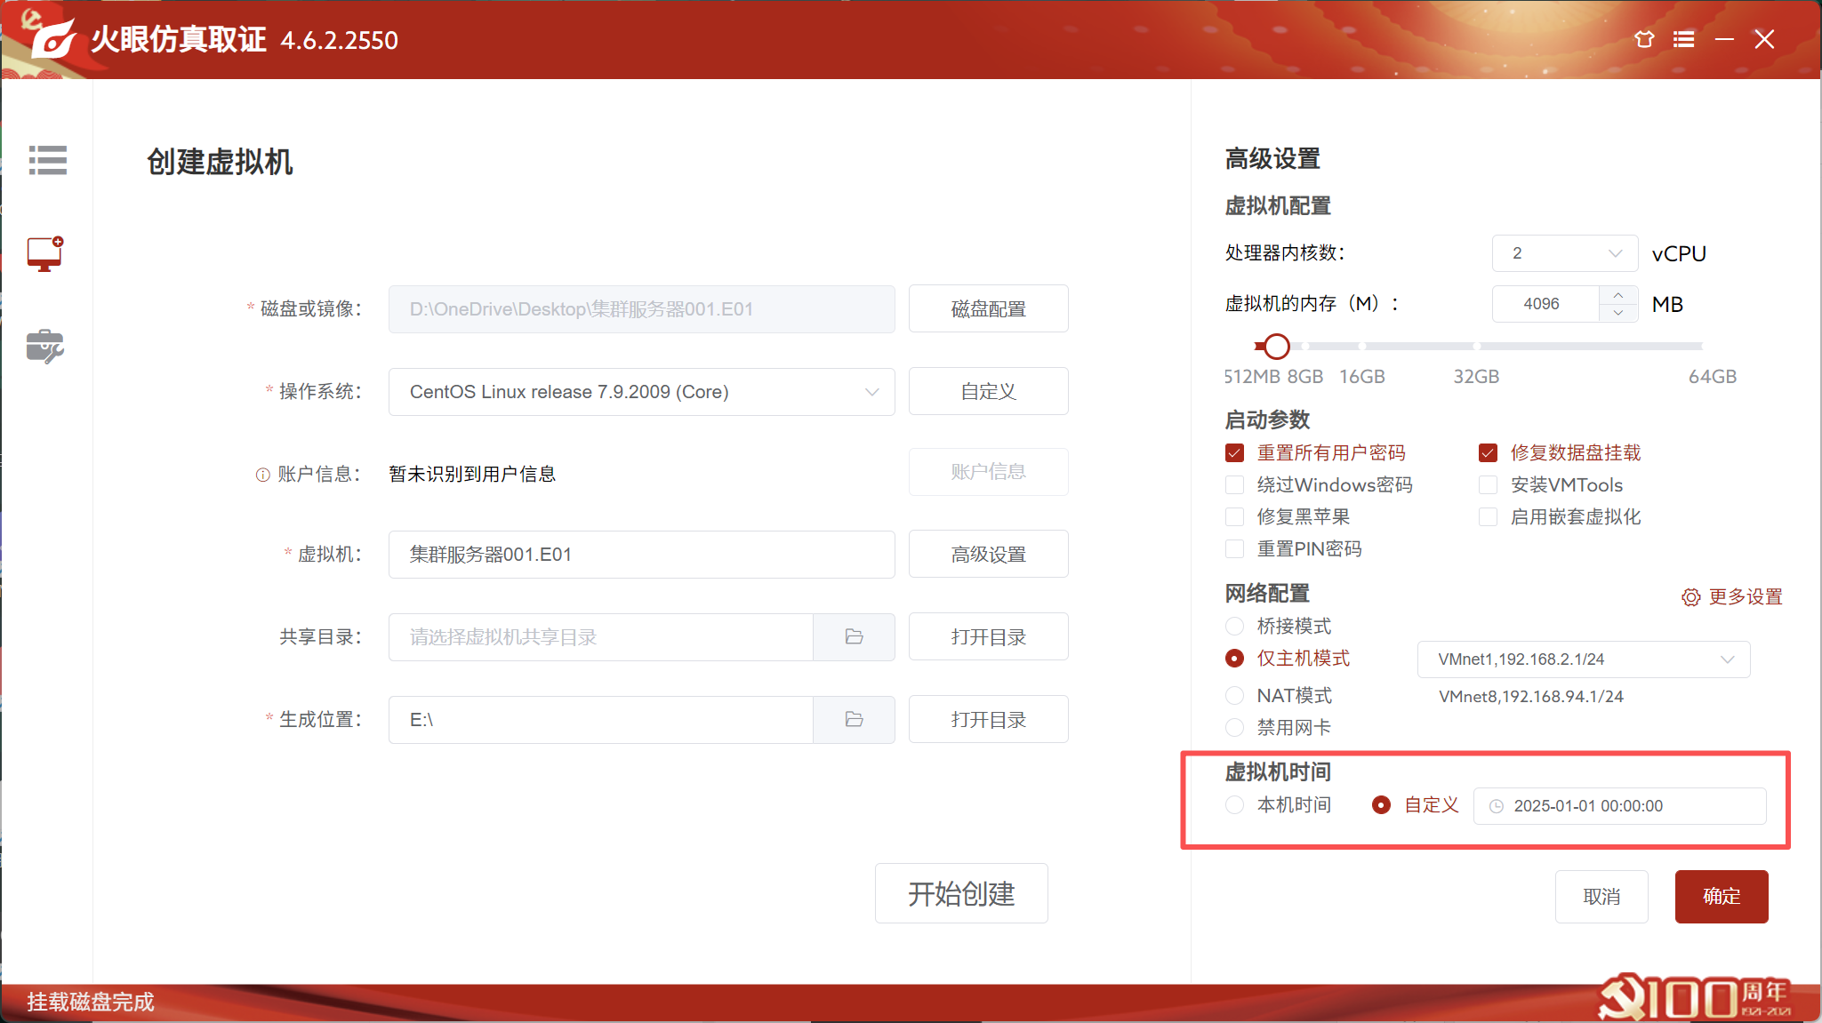Click the skin theme shirt icon
This screenshot has width=1822, height=1023.
pyautogui.click(x=1644, y=39)
